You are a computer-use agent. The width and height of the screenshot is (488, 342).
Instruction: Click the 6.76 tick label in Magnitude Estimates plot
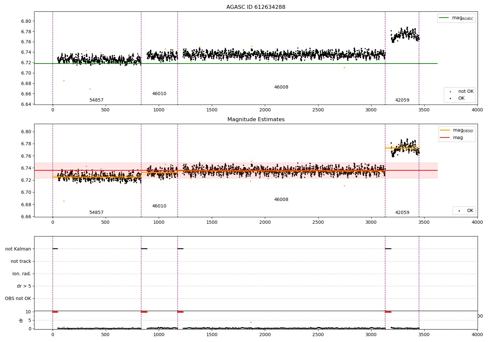[x=26, y=156]
